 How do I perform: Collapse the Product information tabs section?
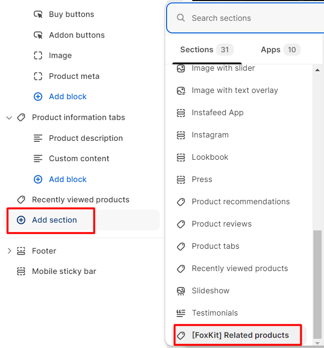[9, 118]
